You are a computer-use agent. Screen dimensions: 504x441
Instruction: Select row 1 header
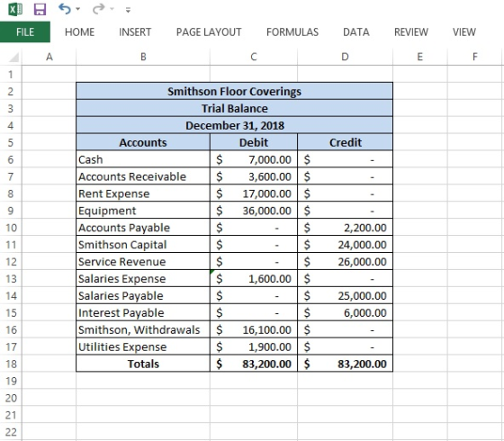(x=11, y=74)
